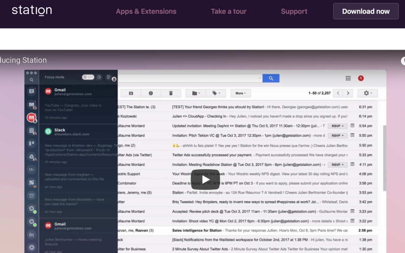Open RSVP dropdown on Meeting Roadshow Station invitation
The height and width of the screenshot is (253, 405).
tap(337, 165)
